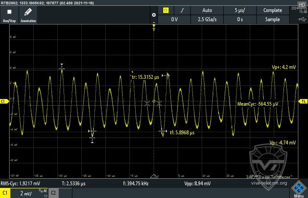Click the USB status icon
The image size is (308, 198).
(x=302, y=19)
